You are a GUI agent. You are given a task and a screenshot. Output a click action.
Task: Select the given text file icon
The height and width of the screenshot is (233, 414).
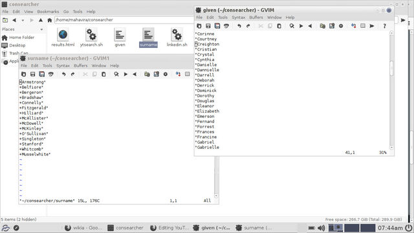(x=120, y=38)
